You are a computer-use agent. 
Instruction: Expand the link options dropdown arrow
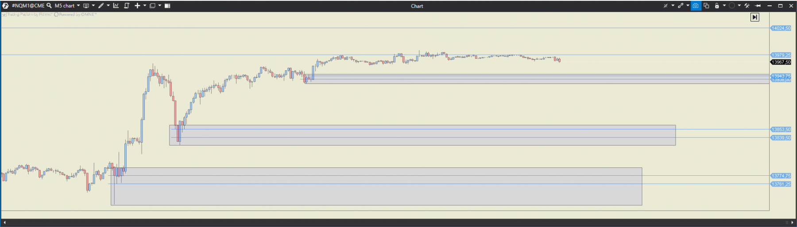[688, 6]
